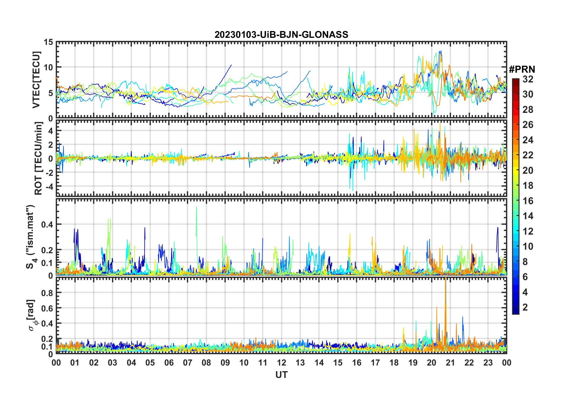This screenshot has height=393, width=563.
Task: Click colorbar tick label 26
Action: [528, 124]
